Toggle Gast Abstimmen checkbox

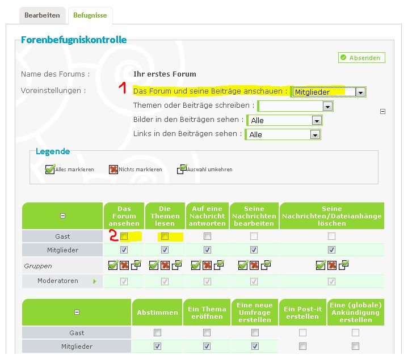click(x=157, y=332)
